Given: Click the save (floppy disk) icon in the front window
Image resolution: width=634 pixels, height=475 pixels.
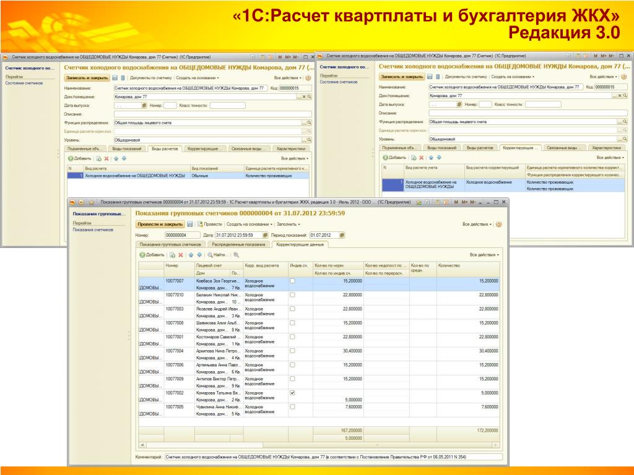Looking at the screenshot, I should 190,224.
